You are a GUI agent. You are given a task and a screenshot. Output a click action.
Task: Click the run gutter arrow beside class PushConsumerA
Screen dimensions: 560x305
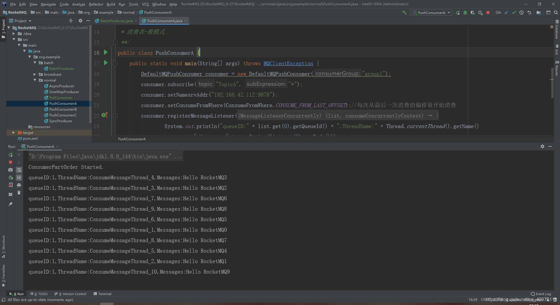point(106,52)
